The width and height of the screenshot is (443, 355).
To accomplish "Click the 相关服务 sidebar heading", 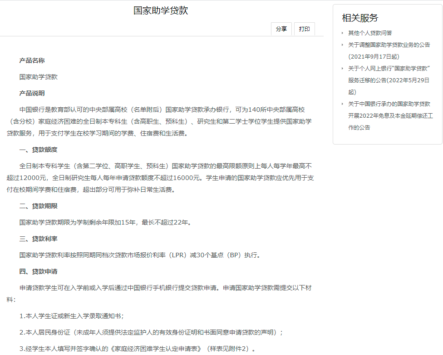I will tap(360, 18).
